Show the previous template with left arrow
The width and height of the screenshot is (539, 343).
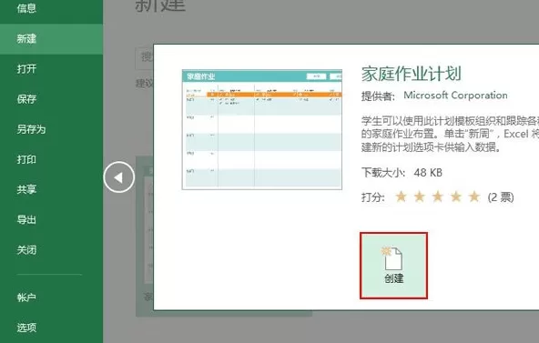[x=119, y=177]
